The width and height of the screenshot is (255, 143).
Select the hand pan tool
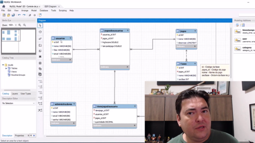point(40,32)
